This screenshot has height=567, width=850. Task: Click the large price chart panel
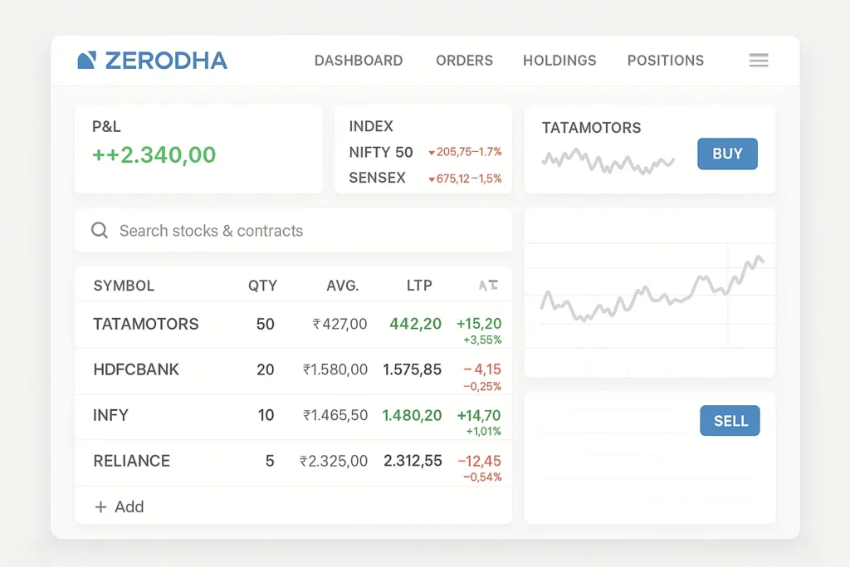[x=650, y=292]
